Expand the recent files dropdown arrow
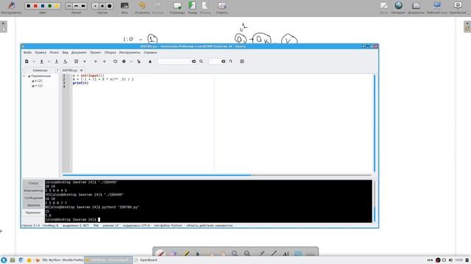 pos(49,62)
